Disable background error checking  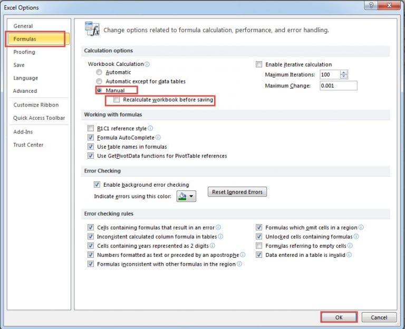tap(97, 185)
